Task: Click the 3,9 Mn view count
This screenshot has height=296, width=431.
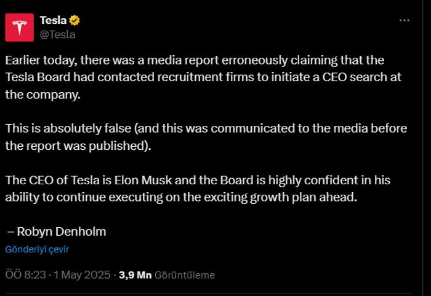Action: click(135, 275)
